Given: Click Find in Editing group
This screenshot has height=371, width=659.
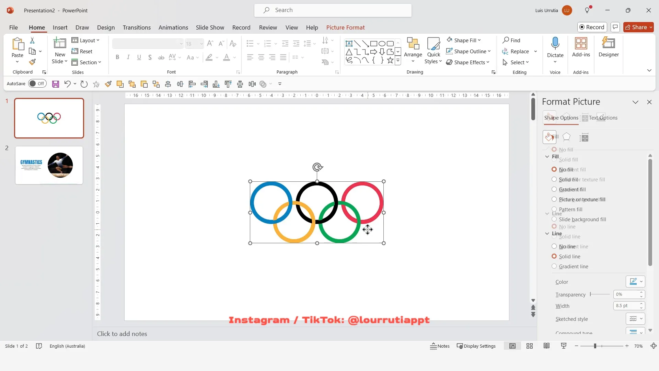Looking at the screenshot, I should (x=511, y=40).
